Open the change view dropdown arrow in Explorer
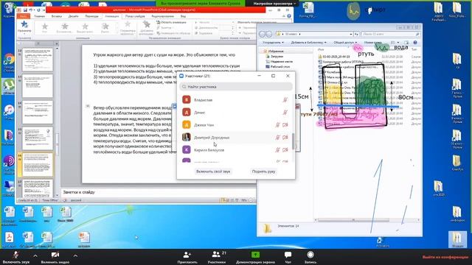Viewport: 472px width, 265px height. coord(398,43)
